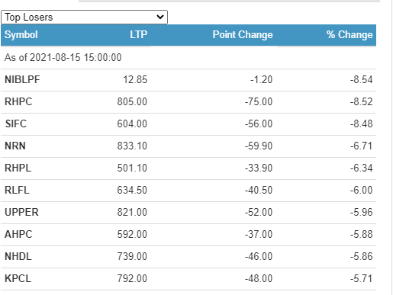Open the Top Losers dropdown
The height and width of the screenshot is (295, 393).
84,18
